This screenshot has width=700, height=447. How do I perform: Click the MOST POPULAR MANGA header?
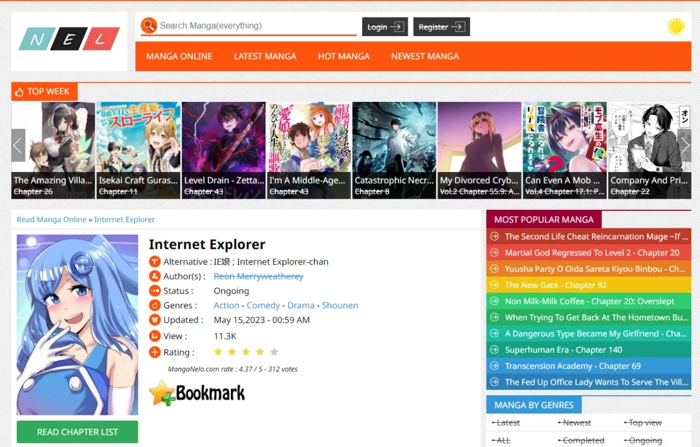tap(544, 220)
